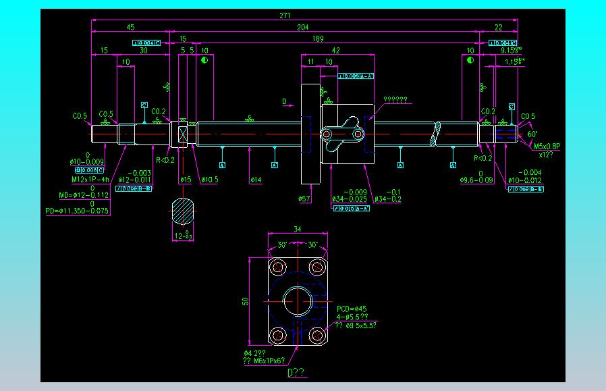Click the 60° angle dimension
606x391 pixels.
(532, 134)
